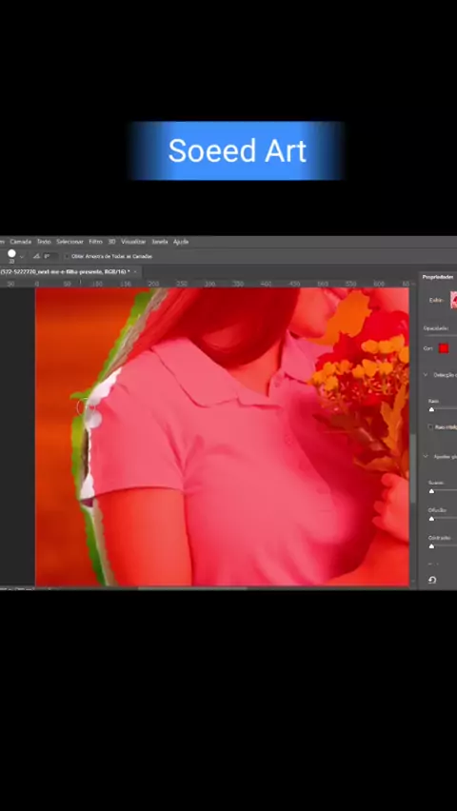Click the reset workspace arrow icon
Image resolution: width=457 pixels, height=811 pixels.
click(432, 580)
